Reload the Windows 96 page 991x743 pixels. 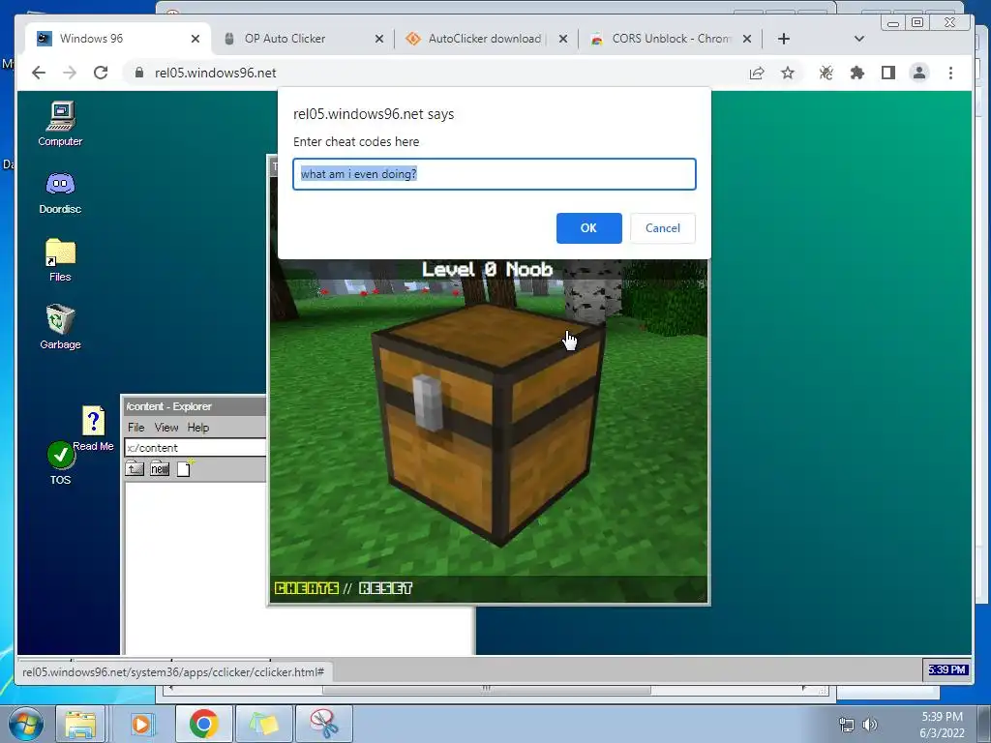(x=101, y=73)
